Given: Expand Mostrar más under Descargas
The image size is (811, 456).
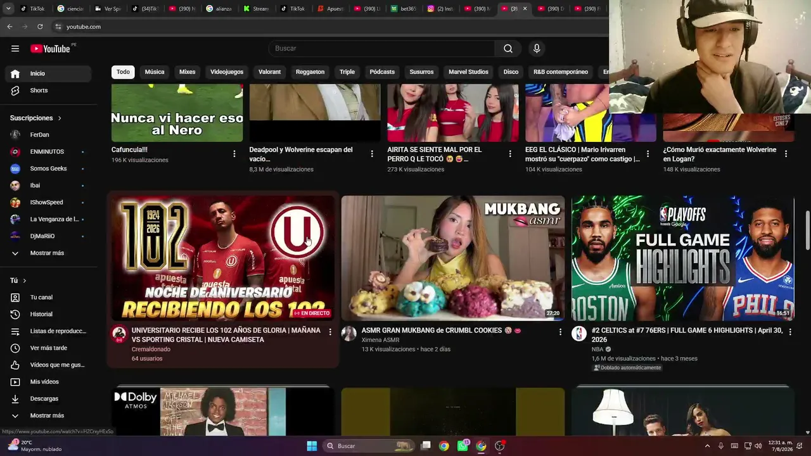Looking at the screenshot, I should click(x=48, y=415).
